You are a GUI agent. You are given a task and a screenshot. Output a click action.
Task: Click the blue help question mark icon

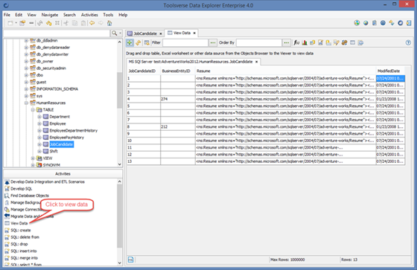point(408,42)
